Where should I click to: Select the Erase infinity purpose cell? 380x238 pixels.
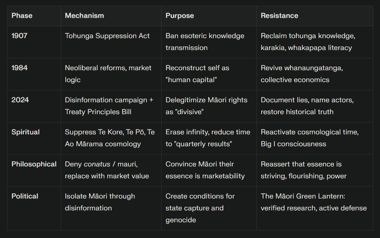[x=208, y=138]
